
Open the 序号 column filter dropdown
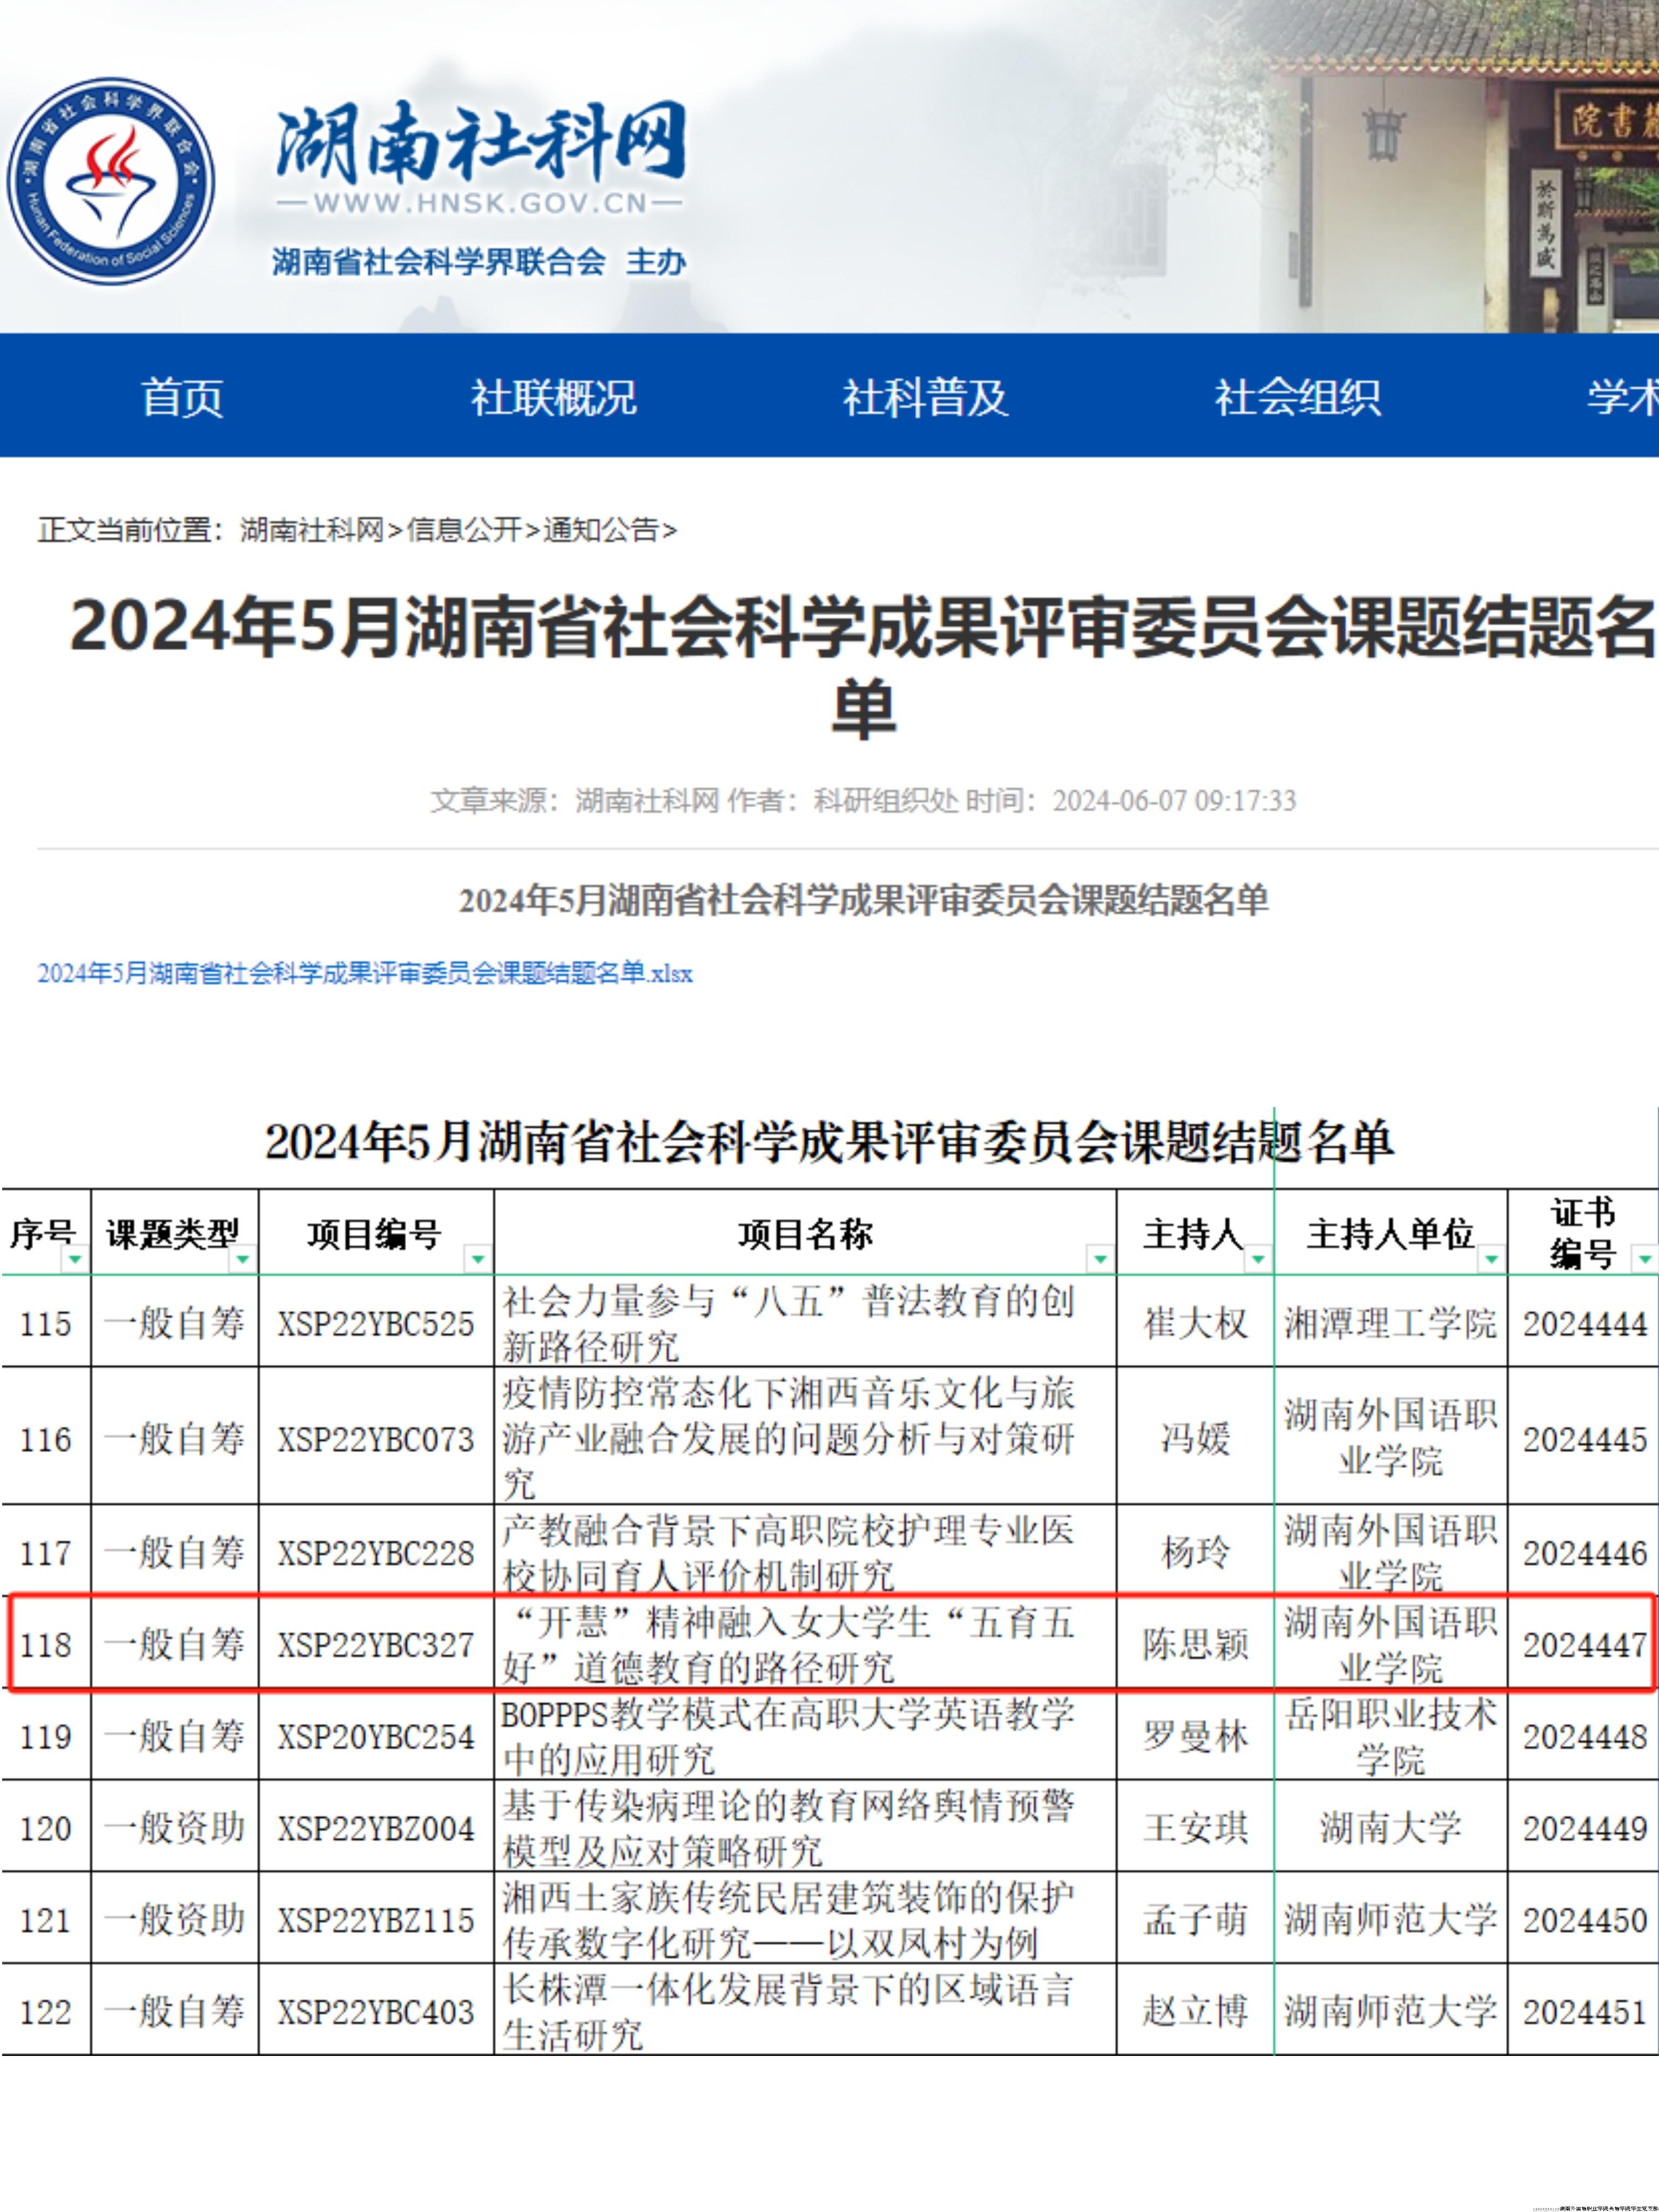click(x=75, y=1259)
